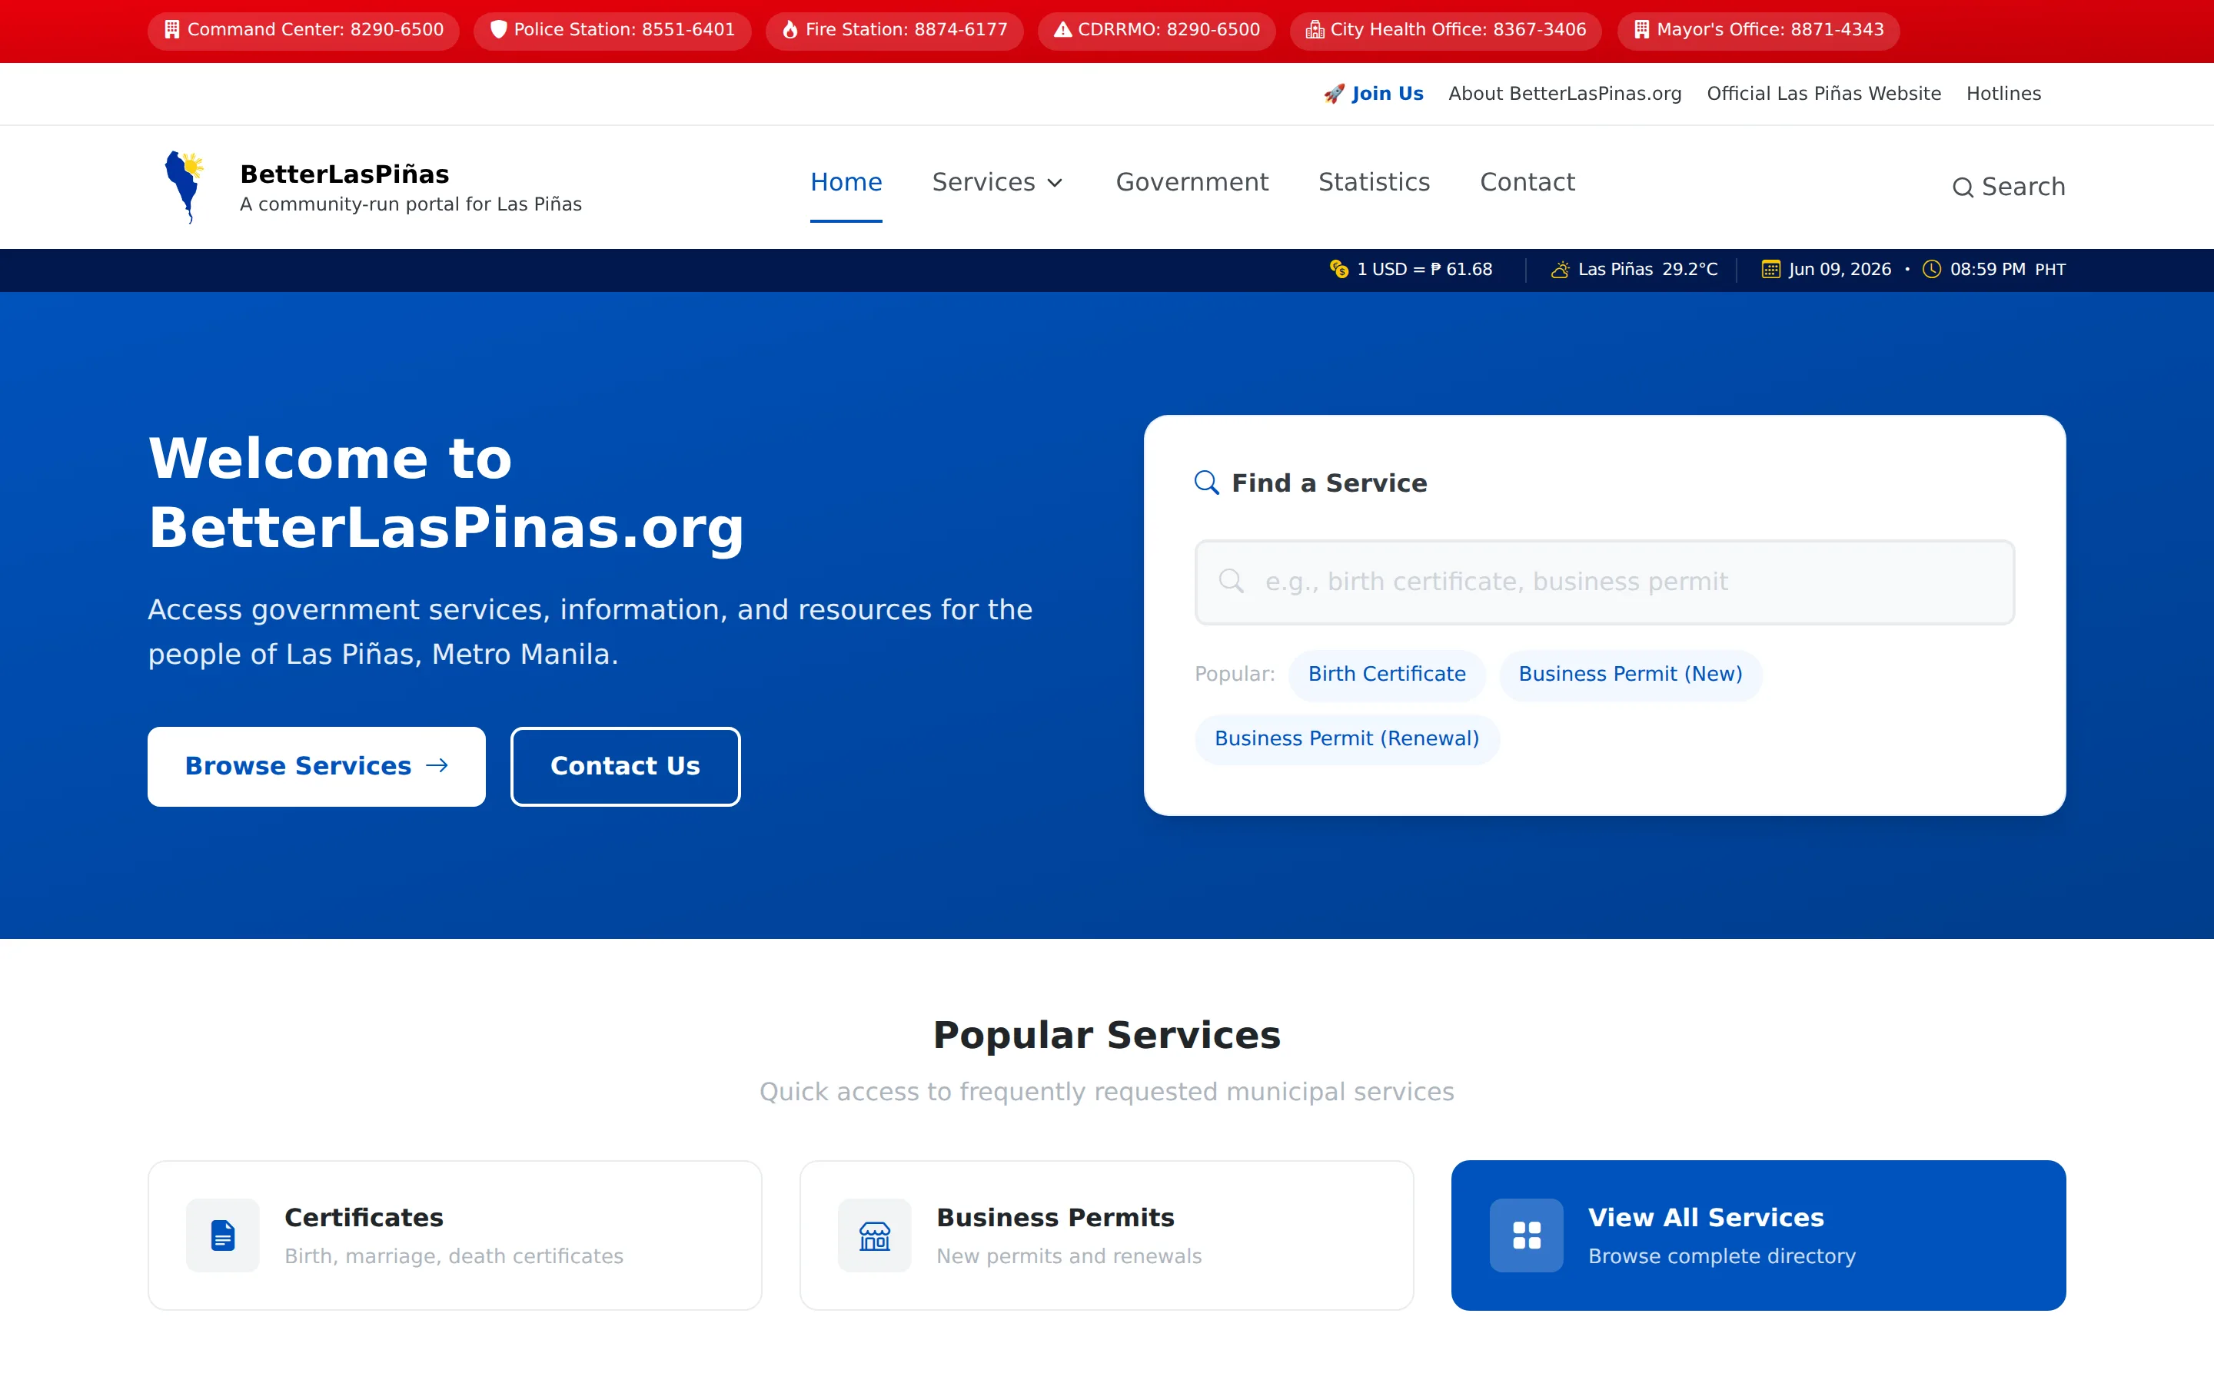Open the Statistics nav item
This screenshot has width=2214, height=1383.
(1375, 182)
